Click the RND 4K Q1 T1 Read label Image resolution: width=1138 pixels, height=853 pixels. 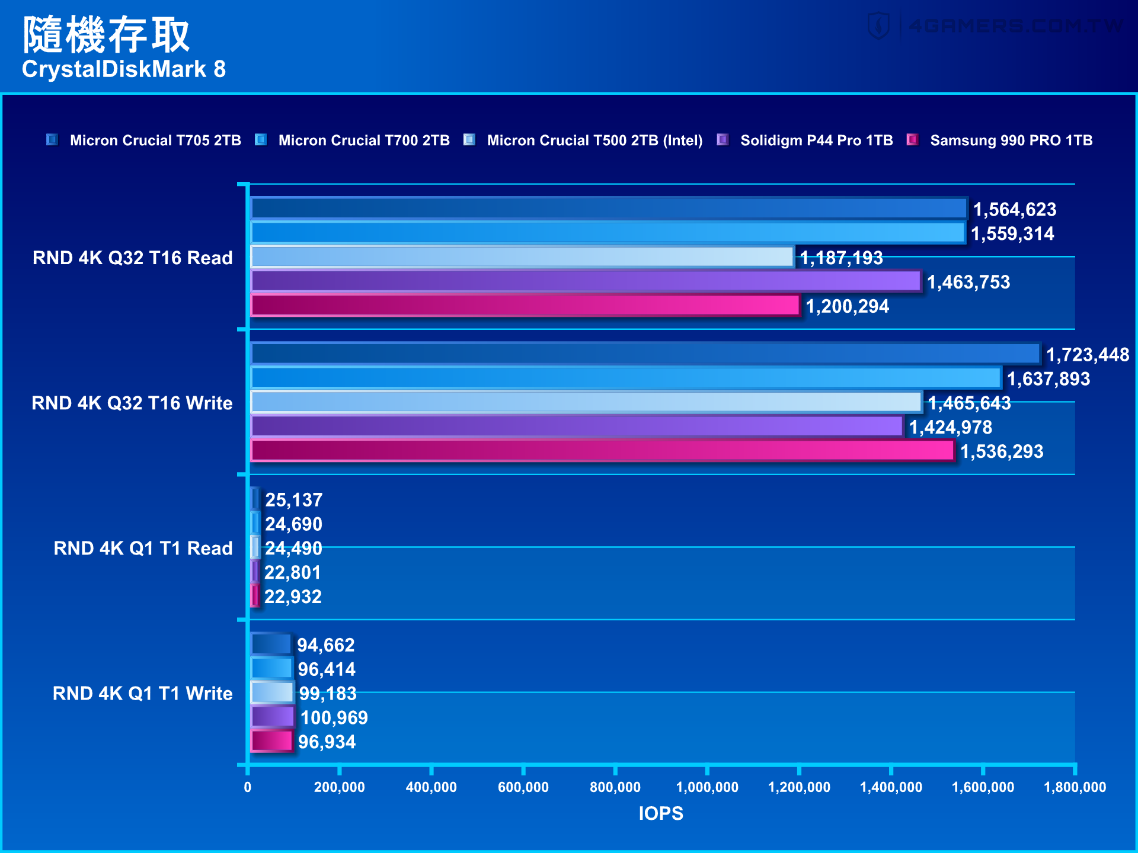point(143,548)
